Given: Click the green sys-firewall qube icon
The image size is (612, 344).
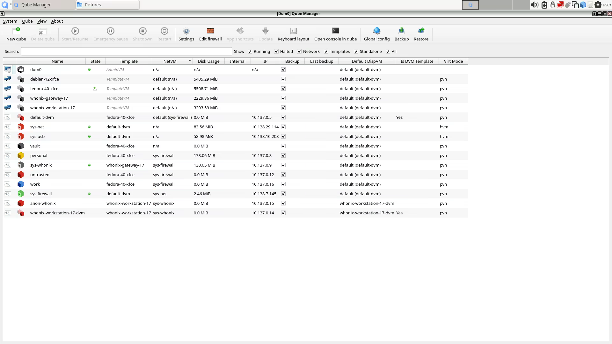Looking at the screenshot, I should point(21,194).
